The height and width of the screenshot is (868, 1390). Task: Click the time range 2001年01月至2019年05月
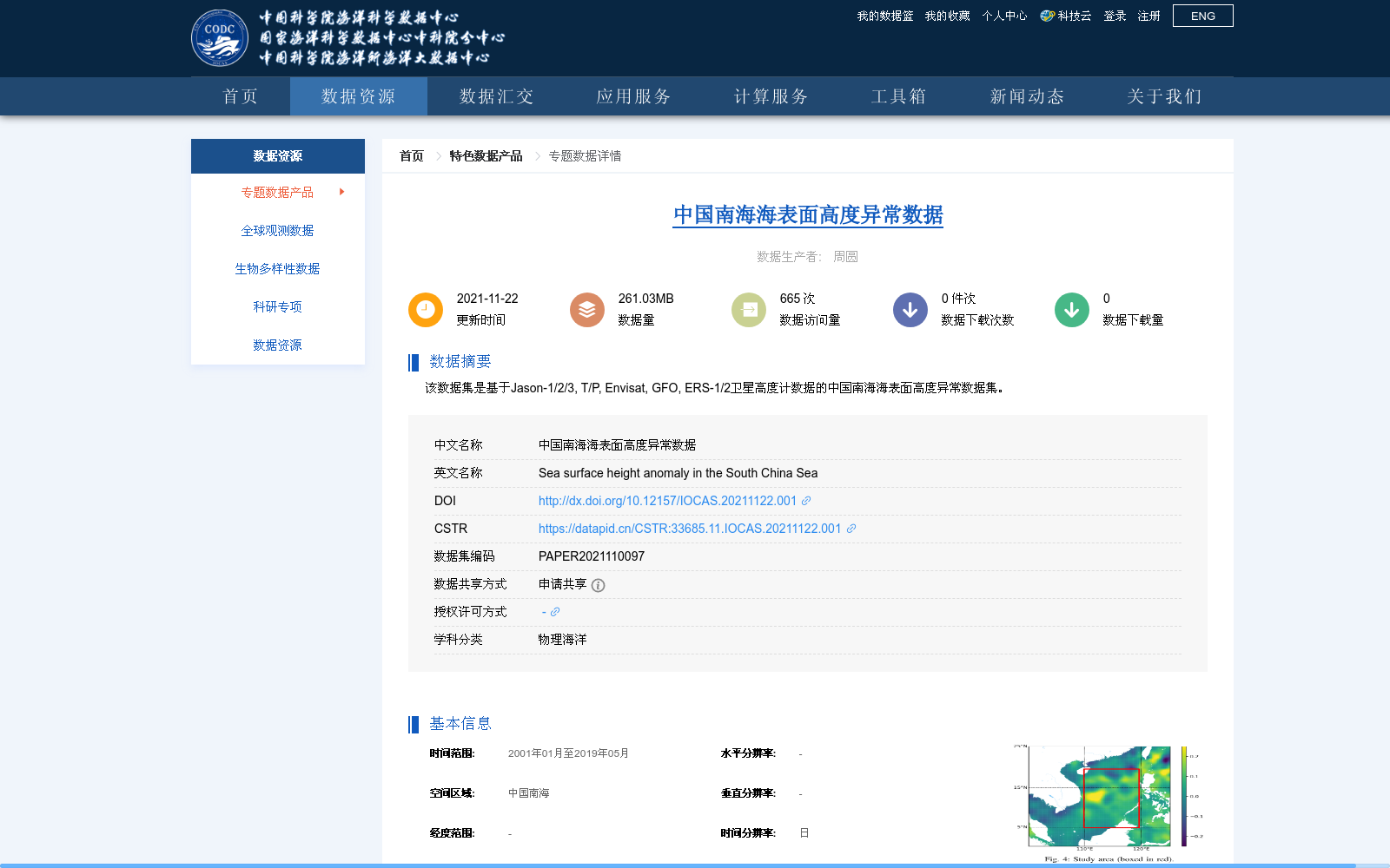coord(568,753)
